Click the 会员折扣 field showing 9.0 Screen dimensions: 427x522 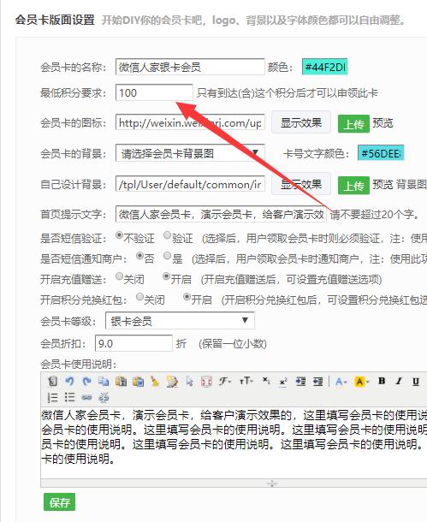point(133,343)
